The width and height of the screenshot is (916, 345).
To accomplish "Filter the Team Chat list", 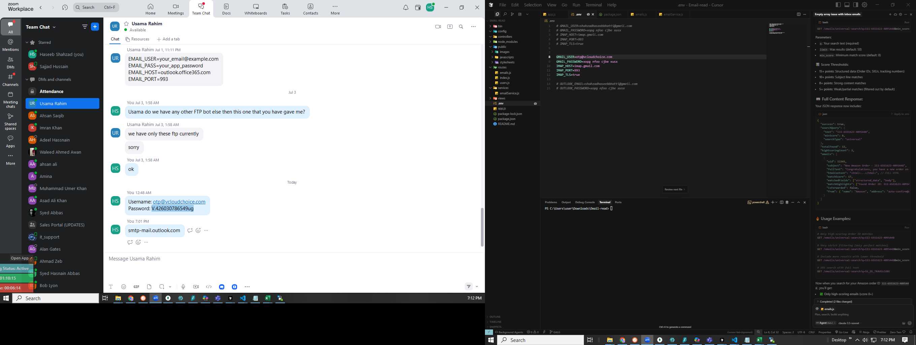I will [85, 27].
